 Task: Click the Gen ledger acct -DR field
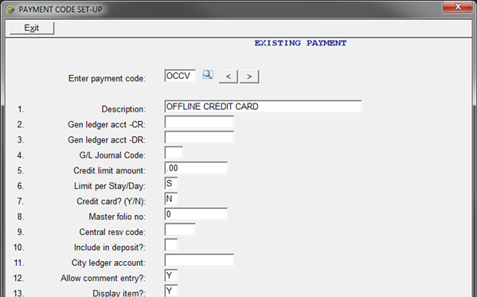(x=199, y=137)
